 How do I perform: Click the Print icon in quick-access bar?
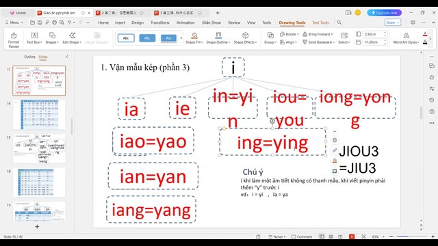coord(54,23)
